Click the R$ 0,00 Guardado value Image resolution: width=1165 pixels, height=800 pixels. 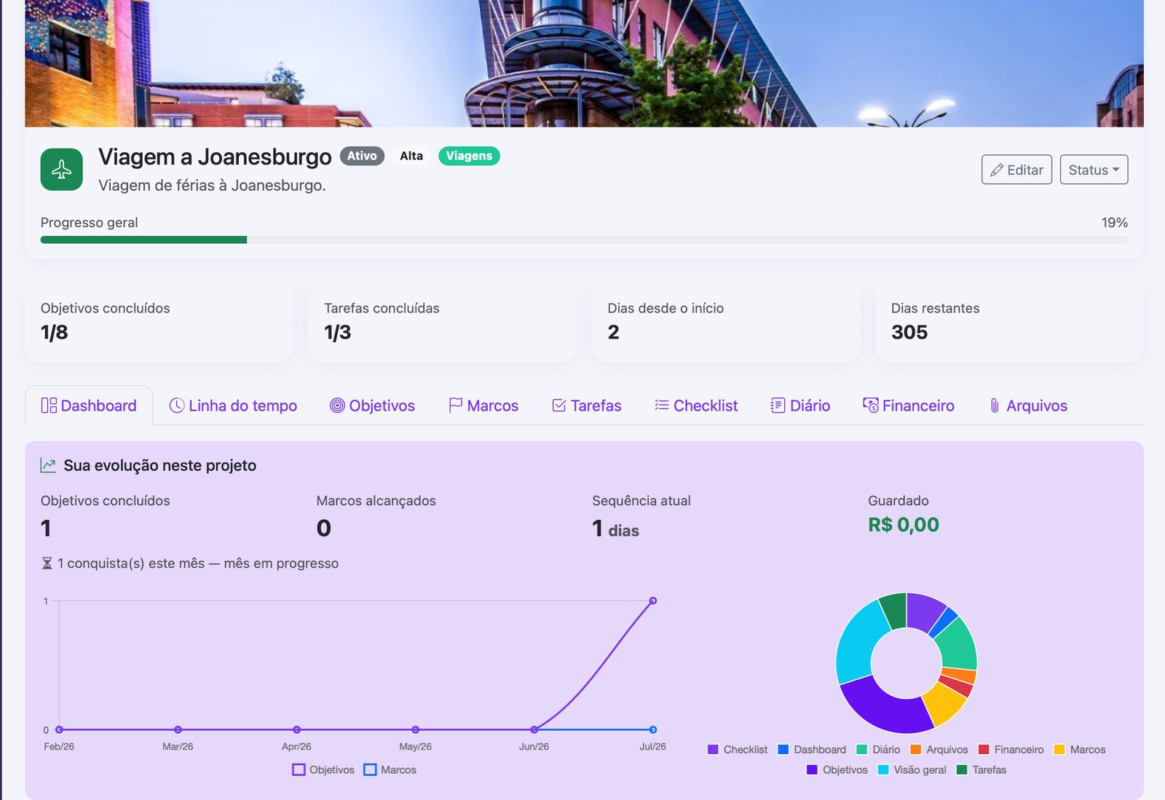tap(904, 525)
